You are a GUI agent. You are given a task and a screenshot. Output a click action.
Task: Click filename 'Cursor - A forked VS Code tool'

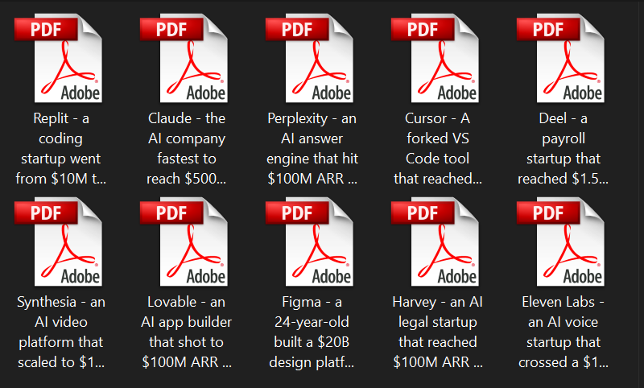(x=438, y=149)
